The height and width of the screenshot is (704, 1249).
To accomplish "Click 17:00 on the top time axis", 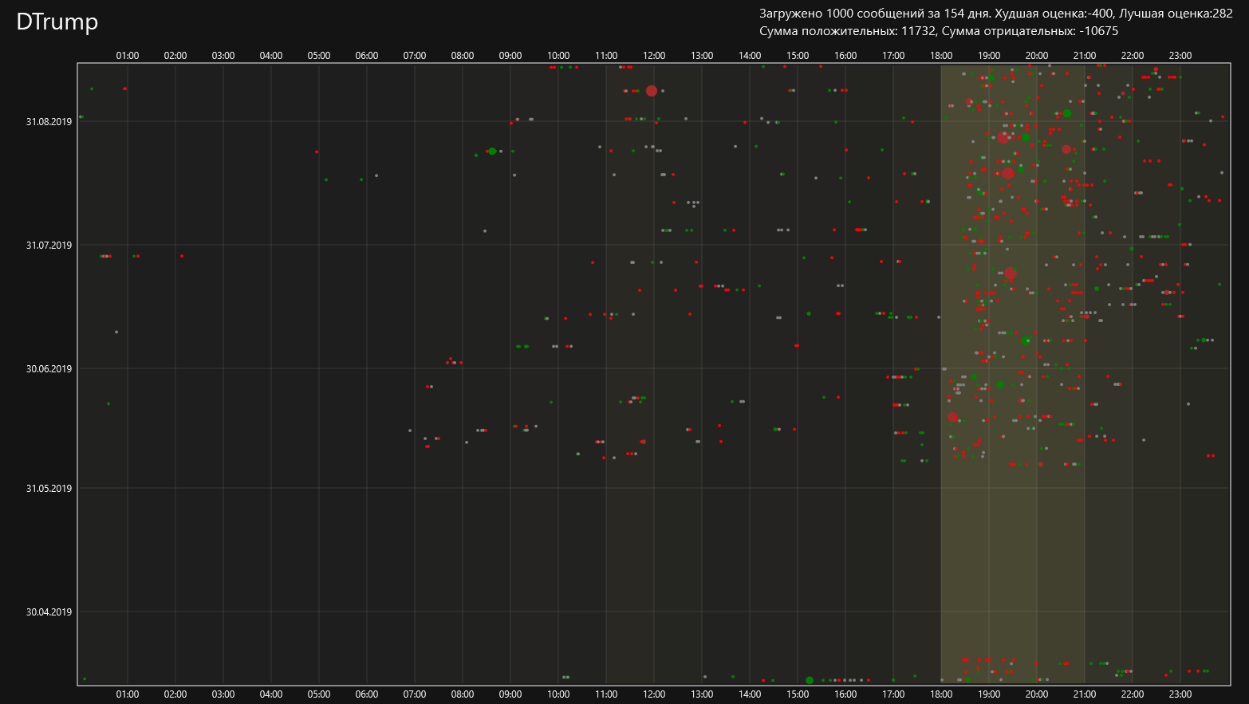I will [x=893, y=56].
